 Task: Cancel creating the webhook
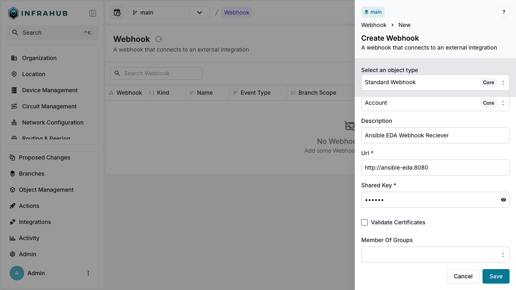click(x=463, y=276)
